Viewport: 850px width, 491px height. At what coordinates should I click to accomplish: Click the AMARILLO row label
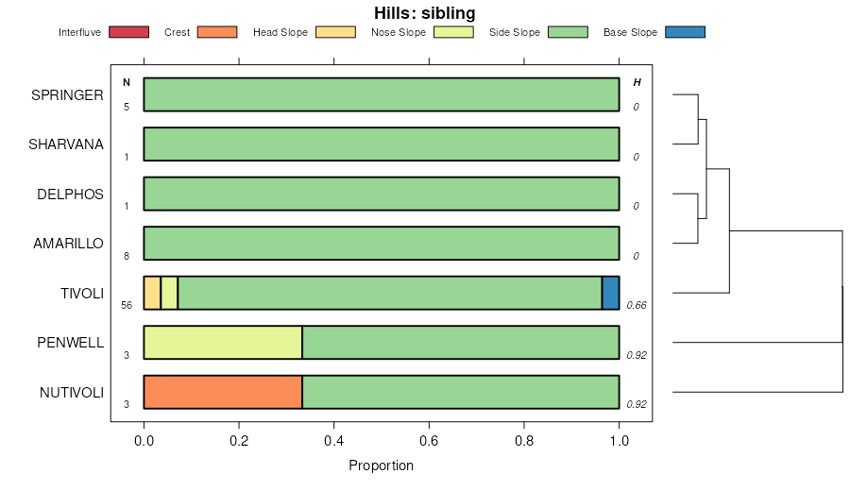coord(68,244)
